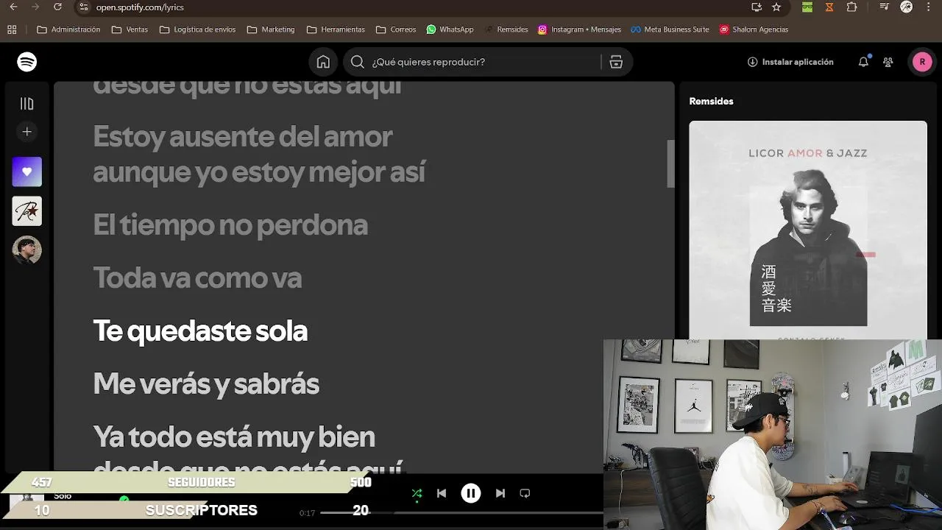This screenshot has width=942, height=530.
Task: Jump to lyric 'Estoy ausente del amor'
Action: click(x=243, y=136)
